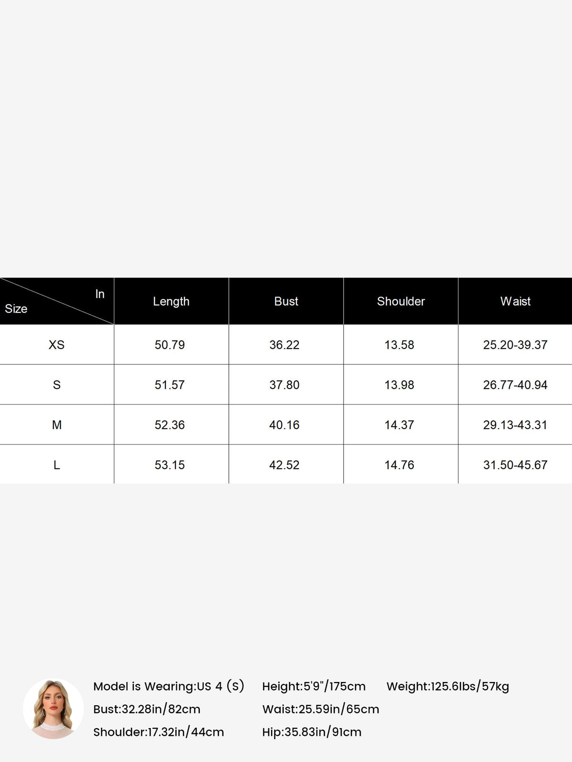Click the XS length value 50.79
Screen dimensions: 572x762
170,345
